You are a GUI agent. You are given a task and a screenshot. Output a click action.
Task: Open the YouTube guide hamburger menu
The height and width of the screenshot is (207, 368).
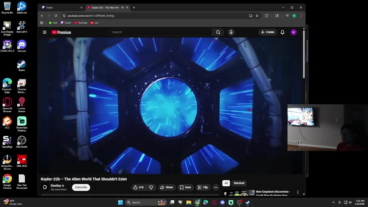tap(45, 32)
